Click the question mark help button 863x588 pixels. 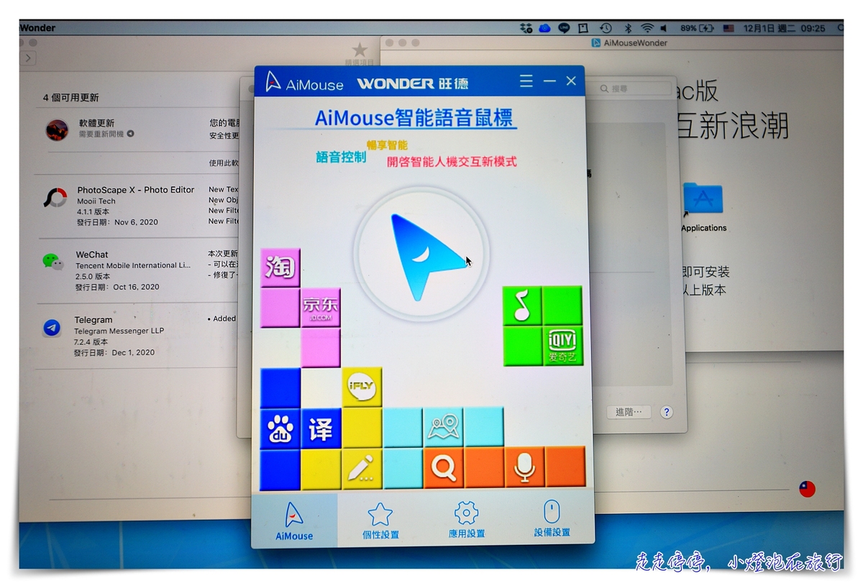point(667,412)
